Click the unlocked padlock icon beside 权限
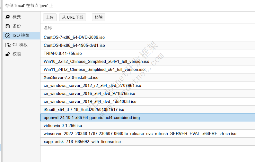This screenshot has height=162, width=255. click(8, 54)
